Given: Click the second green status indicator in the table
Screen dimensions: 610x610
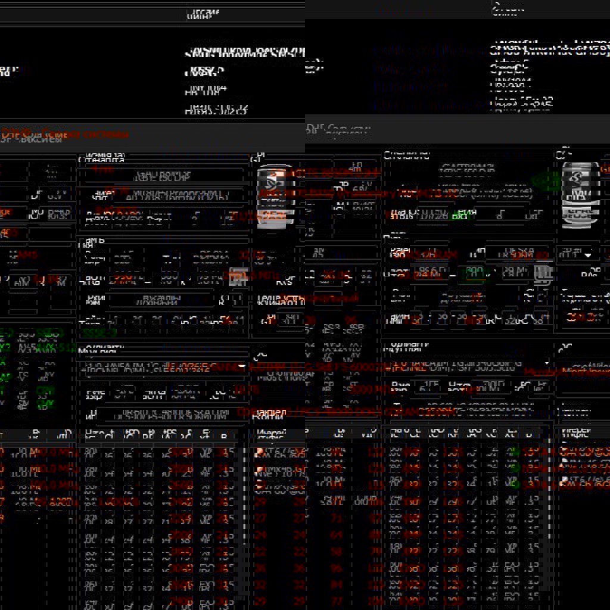Looking at the screenshot, I should (514, 468).
